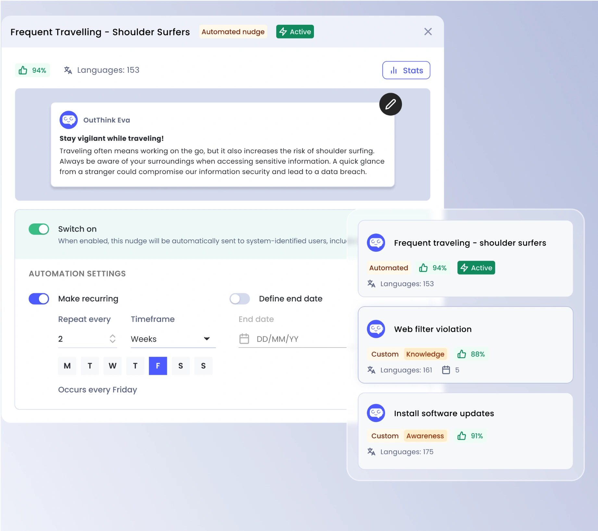Click the thumbs-up 94% rating badge
The width and height of the screenshot is (598, 531).
[x=32, y=70]
